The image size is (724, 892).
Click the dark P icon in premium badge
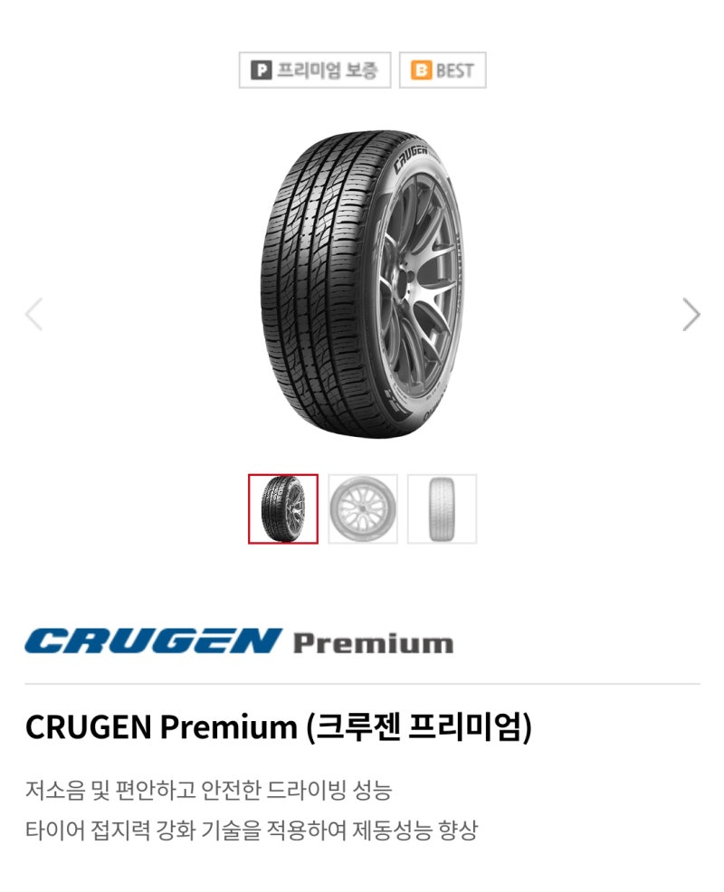[261, 70]
